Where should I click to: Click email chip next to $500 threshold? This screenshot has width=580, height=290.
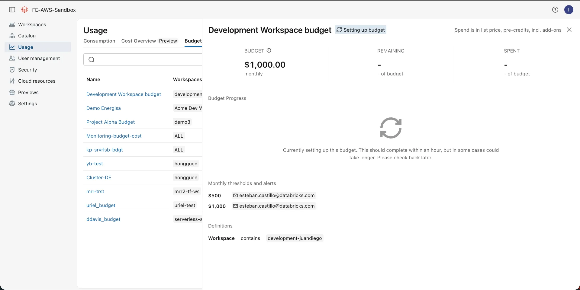click(x=274, y=196)
